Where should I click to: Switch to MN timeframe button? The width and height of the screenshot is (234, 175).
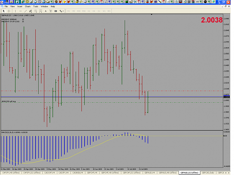[x=109, y=11]
